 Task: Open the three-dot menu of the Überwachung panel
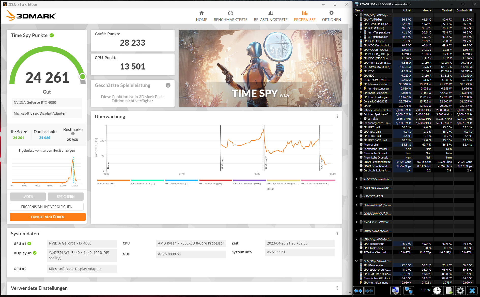click(x=337, y=116)
